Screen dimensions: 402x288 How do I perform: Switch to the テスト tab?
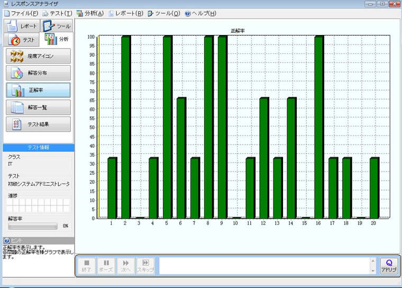pos(22,40)
